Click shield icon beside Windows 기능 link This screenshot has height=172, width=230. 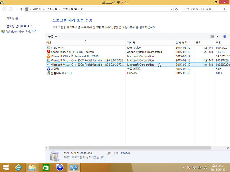tap(3, 32)
